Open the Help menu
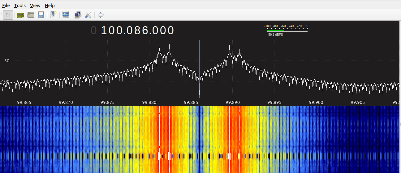 pyautogui.click(x=50, y=6)
